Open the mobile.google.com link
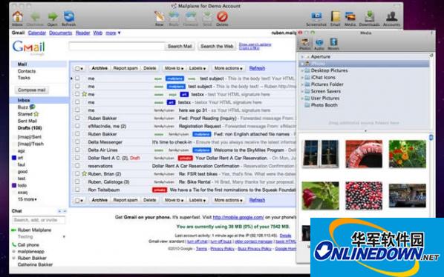The height and width of the screenshot is (277, 444). [238, 217]
